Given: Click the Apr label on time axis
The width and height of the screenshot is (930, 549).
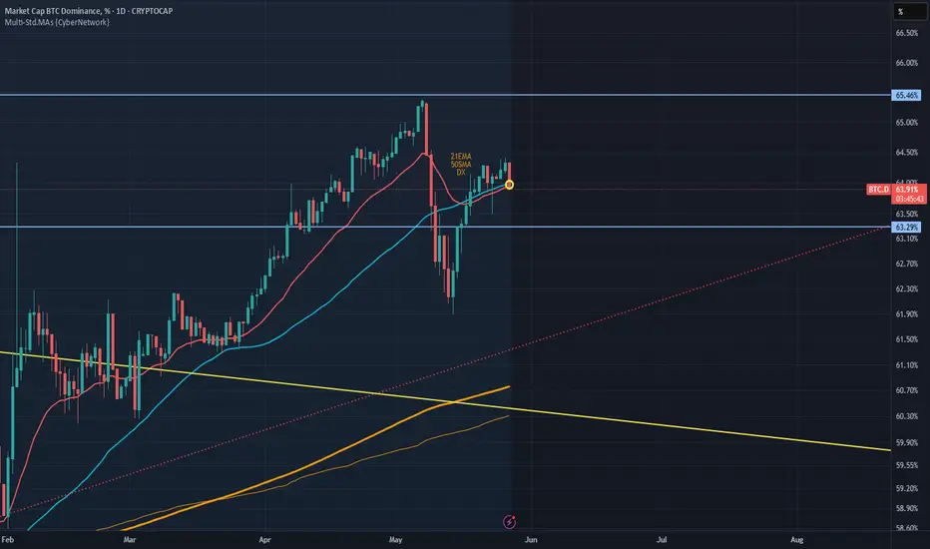Looking at the screenshot, I should pos(265,539).
